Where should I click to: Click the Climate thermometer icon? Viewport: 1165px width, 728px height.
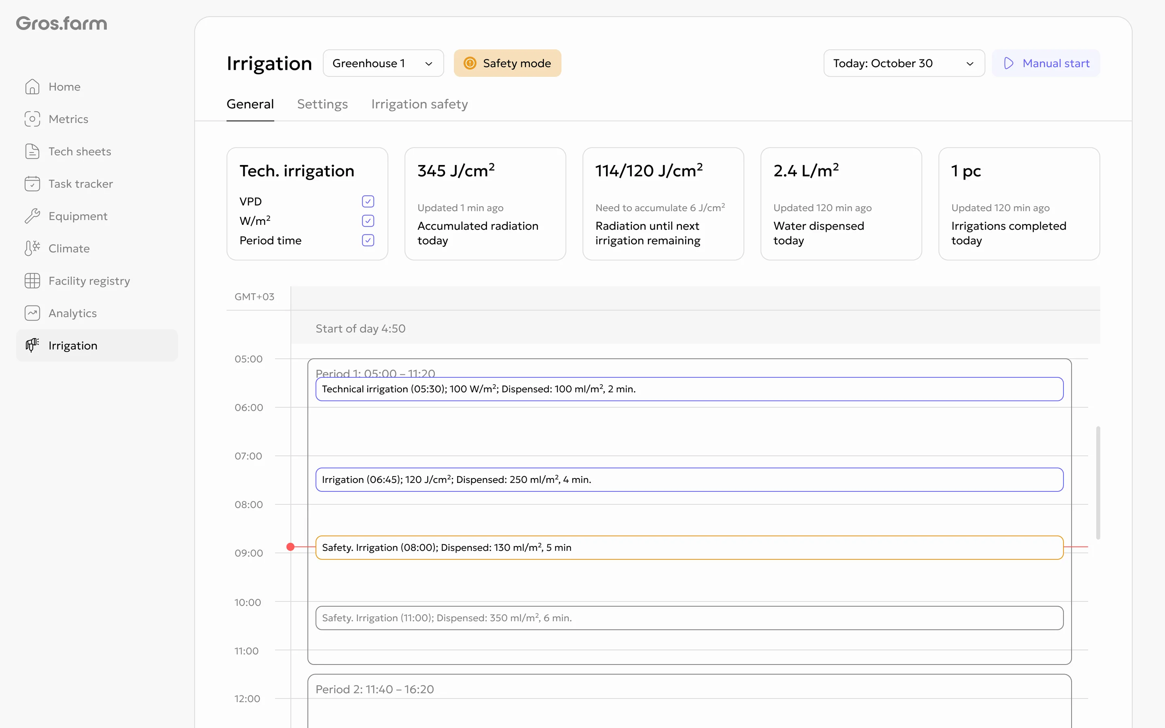[32, 248]
